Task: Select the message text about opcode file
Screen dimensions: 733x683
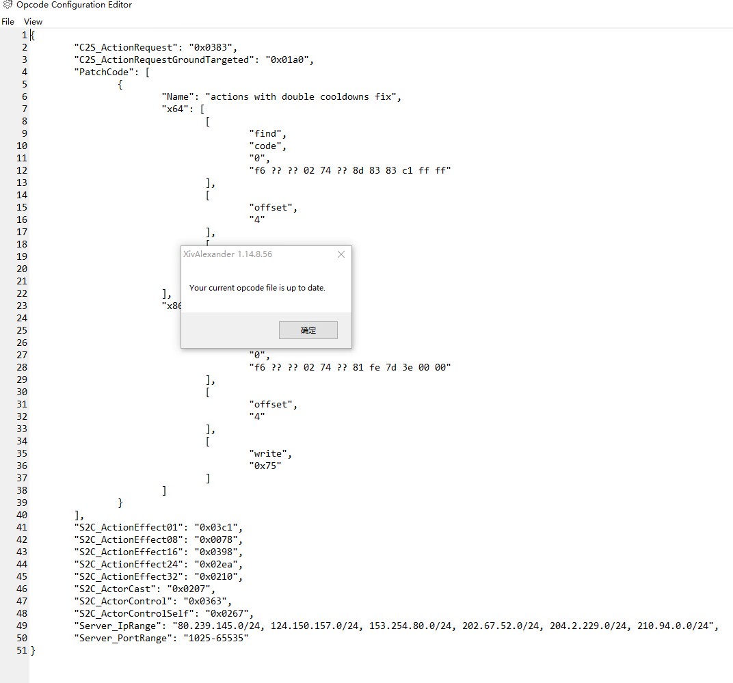Action: point(257,288)
